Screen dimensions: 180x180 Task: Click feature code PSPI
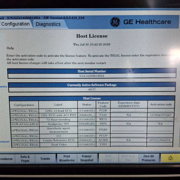(x=103, y=123)
